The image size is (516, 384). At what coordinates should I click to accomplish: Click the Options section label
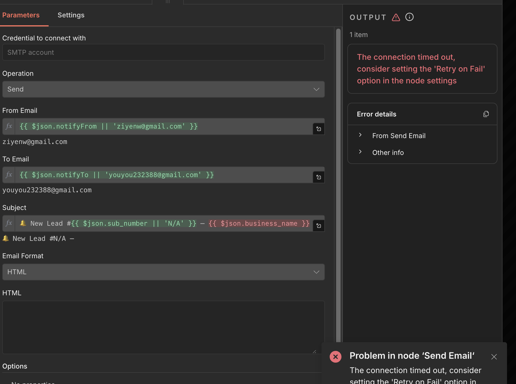pos(15,366)
